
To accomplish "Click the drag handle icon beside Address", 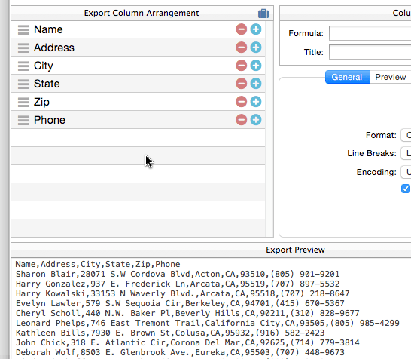I will pos(23,48).
